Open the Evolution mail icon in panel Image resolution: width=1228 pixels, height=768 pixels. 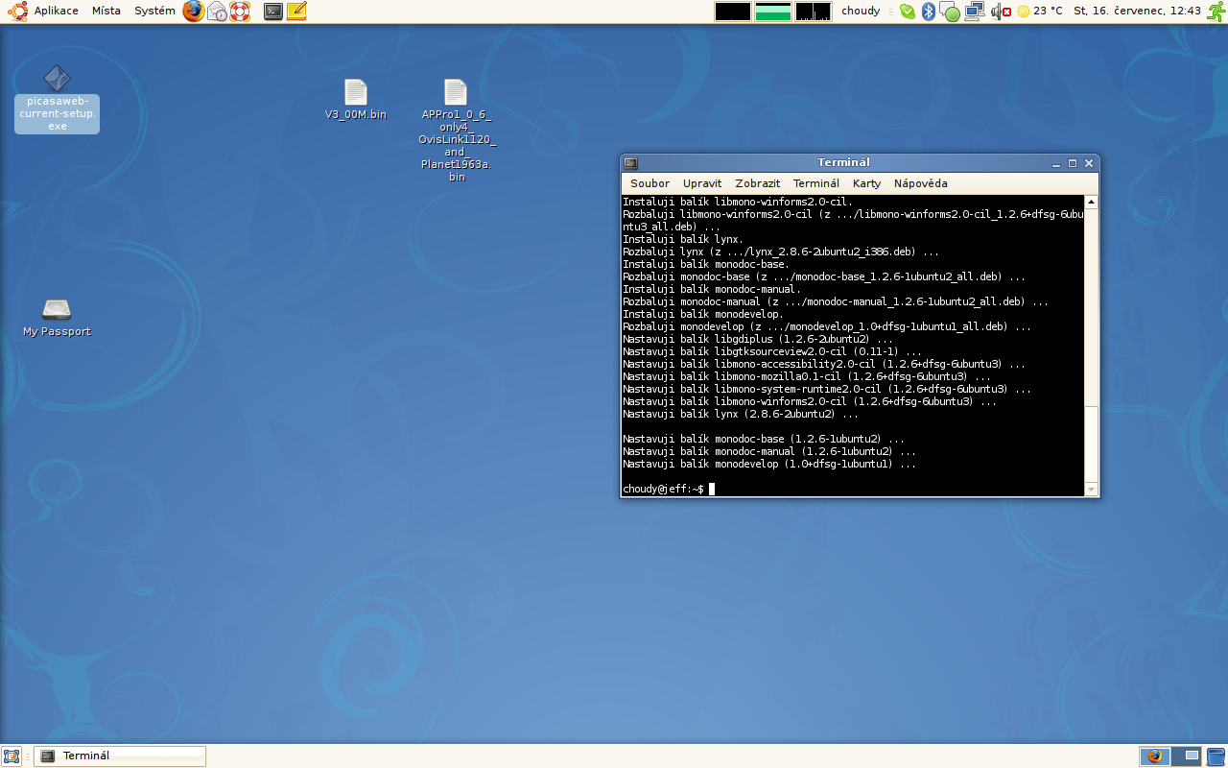tap(218, 12)
